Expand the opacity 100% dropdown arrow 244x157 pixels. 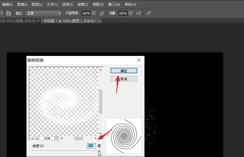(x=94, y=13)
